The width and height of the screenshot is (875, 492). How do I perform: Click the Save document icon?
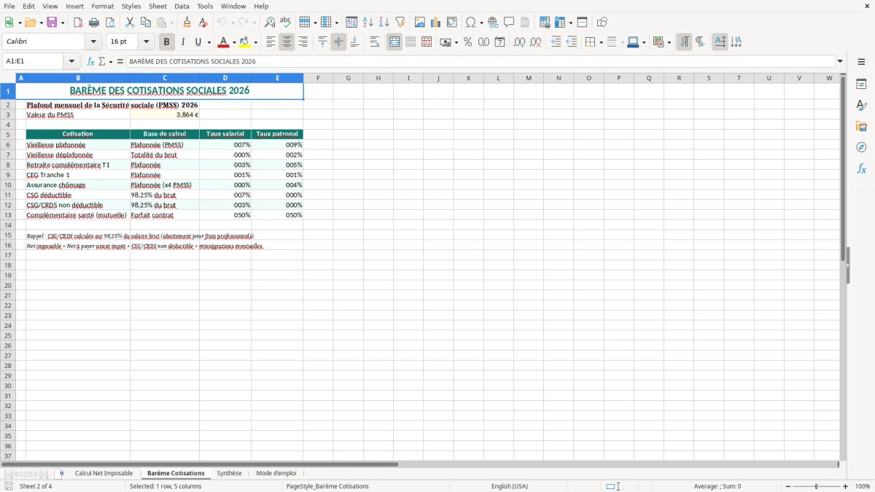(x=52, y=23)
